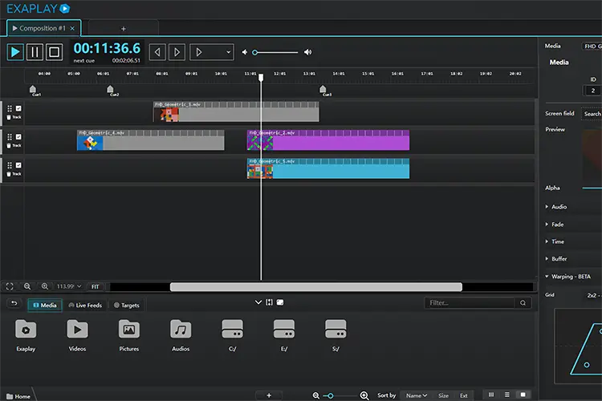Click the Home breadcrumb folder
The image size is (602, 401).
pyautogui.click(x=18, y=396)
